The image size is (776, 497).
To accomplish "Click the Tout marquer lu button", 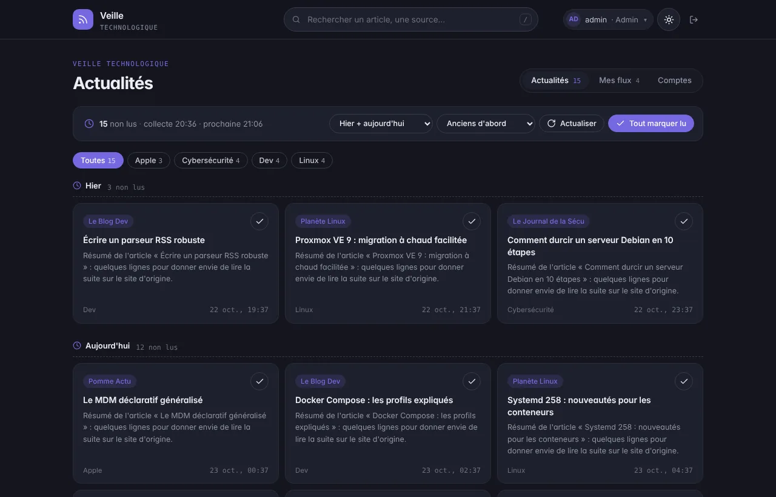I will click(651, 124).
